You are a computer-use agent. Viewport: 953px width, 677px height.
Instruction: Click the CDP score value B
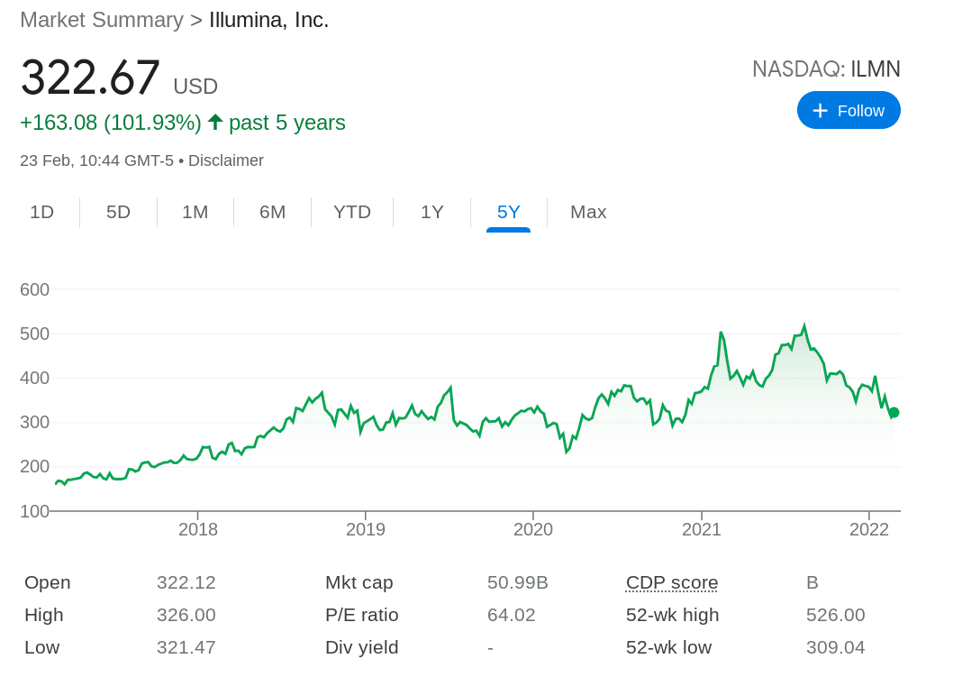click(812, 582)
